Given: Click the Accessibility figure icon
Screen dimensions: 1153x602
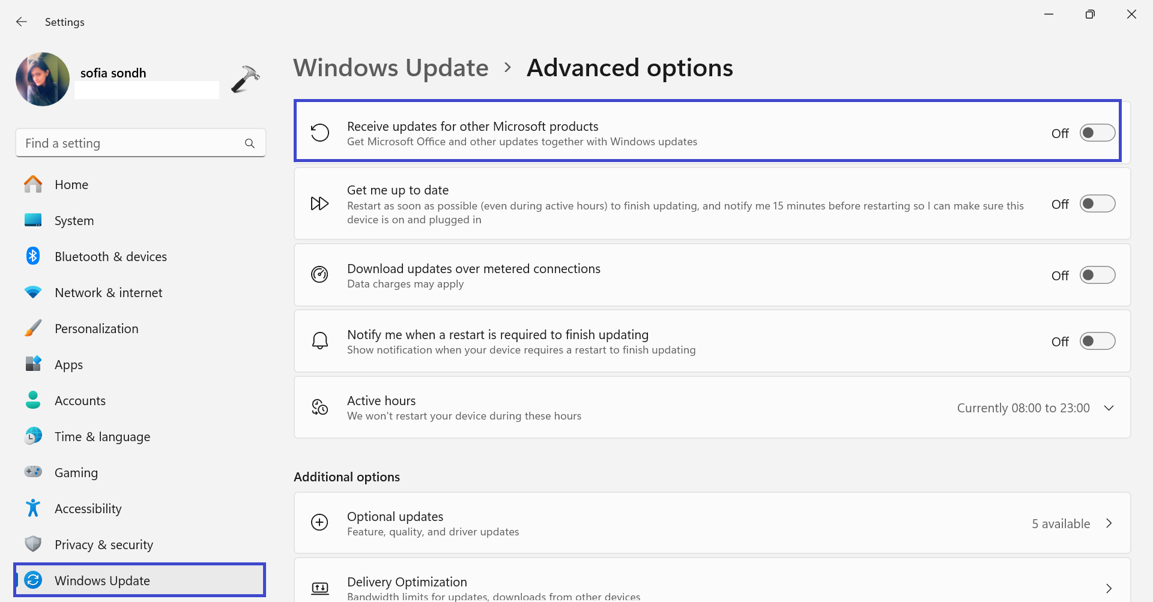Looking at the screenshot, I should 33,508.
